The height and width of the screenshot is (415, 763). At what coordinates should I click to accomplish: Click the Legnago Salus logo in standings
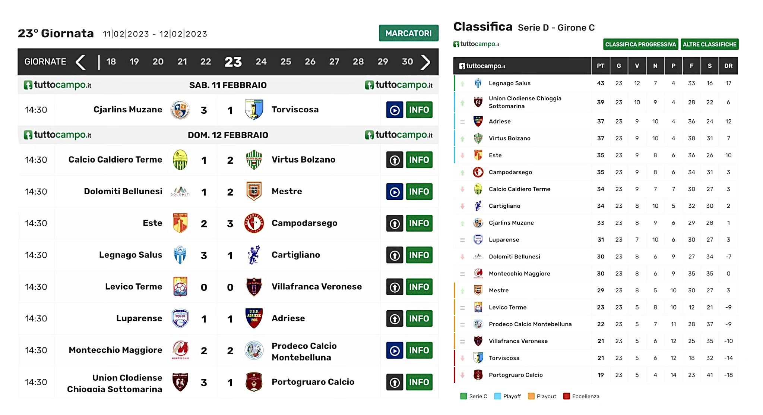coord(478,83)
